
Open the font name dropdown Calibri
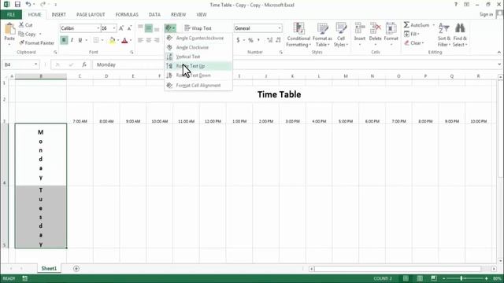(98, 28)
